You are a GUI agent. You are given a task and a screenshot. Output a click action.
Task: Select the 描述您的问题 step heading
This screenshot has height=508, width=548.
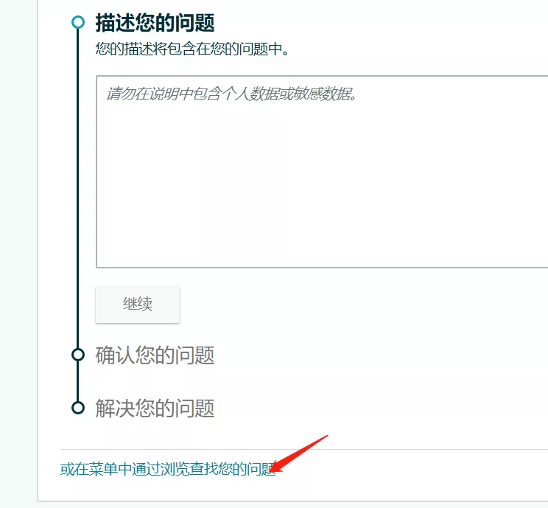point(155,23)
